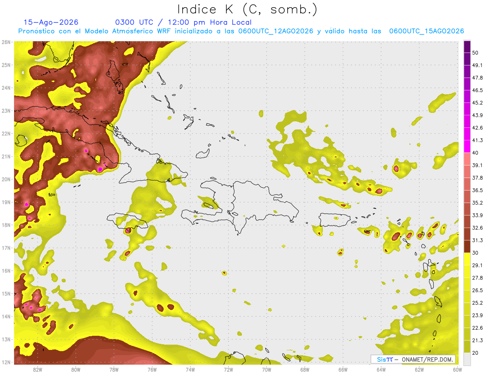Viewport: 486px width, 375px height.
Task: Click the colorbar label '35.2'
Action: click(x=477, y=203)
